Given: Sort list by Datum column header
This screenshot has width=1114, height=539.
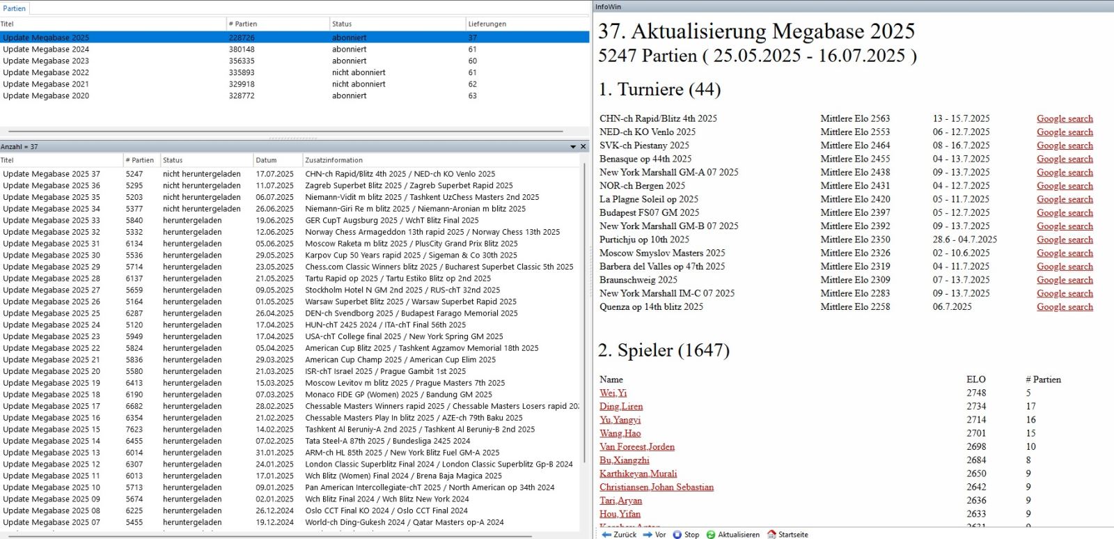Looking at the screenshot, I should tap(266, 160).
